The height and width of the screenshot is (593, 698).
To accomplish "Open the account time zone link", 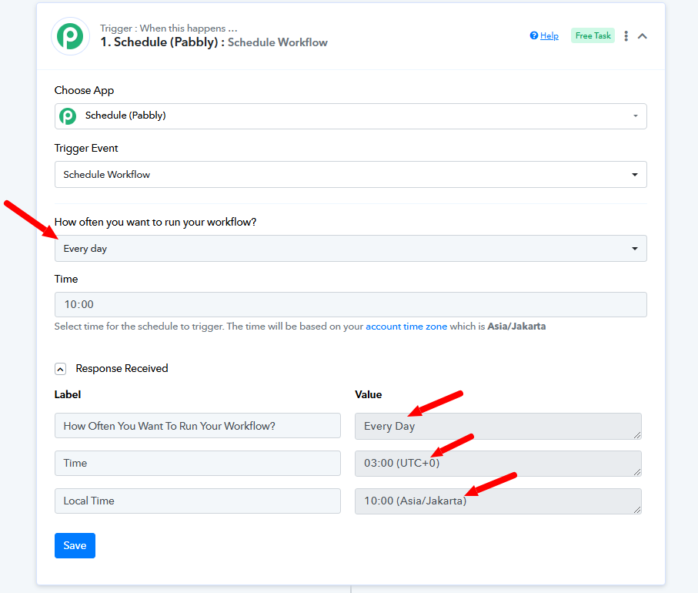I will [406, 326].
